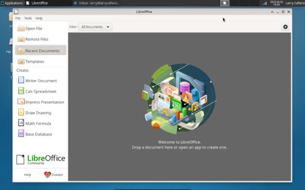
Task: Open the Larry Cafiero user menu
Action: (295, 3)
